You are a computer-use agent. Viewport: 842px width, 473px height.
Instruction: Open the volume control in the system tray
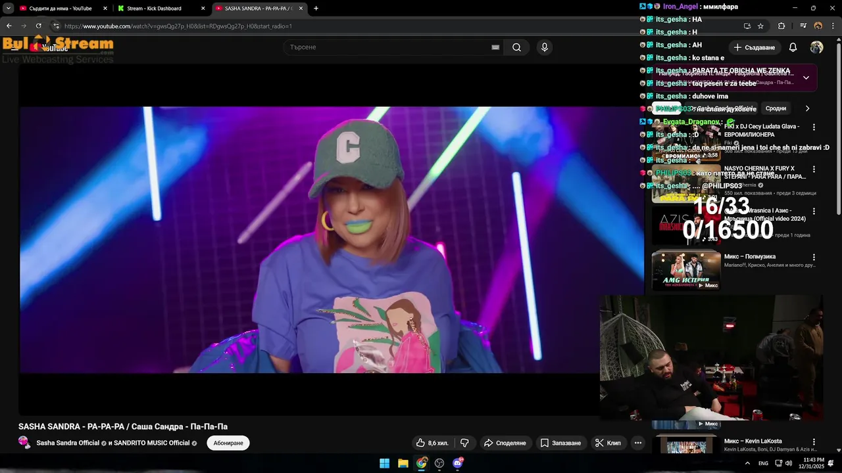(788, 463)
